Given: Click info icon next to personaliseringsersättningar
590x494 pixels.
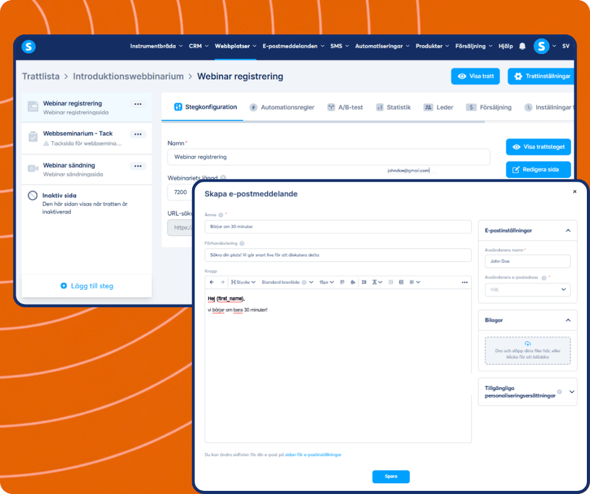Looking at the screenshot, I should tap(559, 392).
